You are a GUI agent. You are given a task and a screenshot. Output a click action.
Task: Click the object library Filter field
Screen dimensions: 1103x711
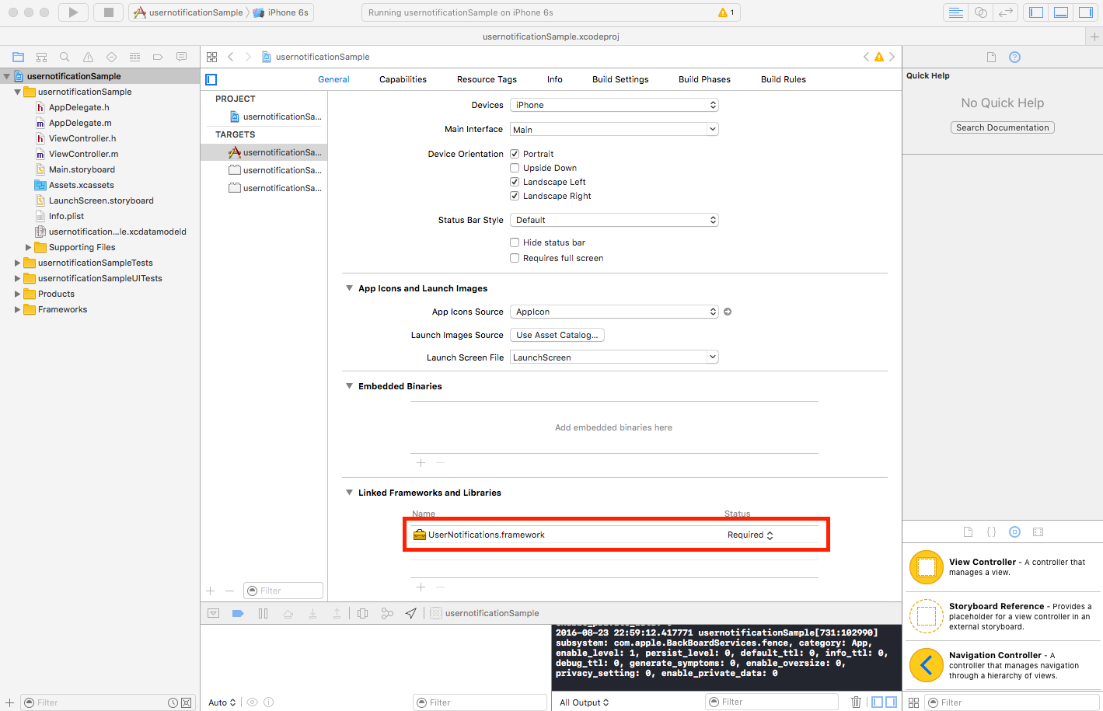pos(1011,702)
